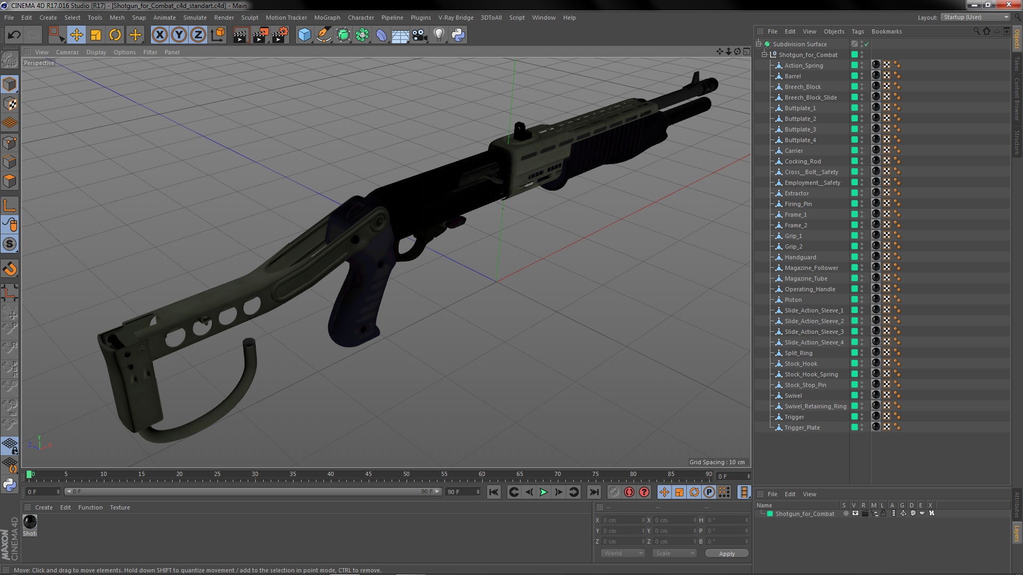The height and width of the screenshot is (575, 1023).
Task: Click the Apply button
Action: (727, 554)
